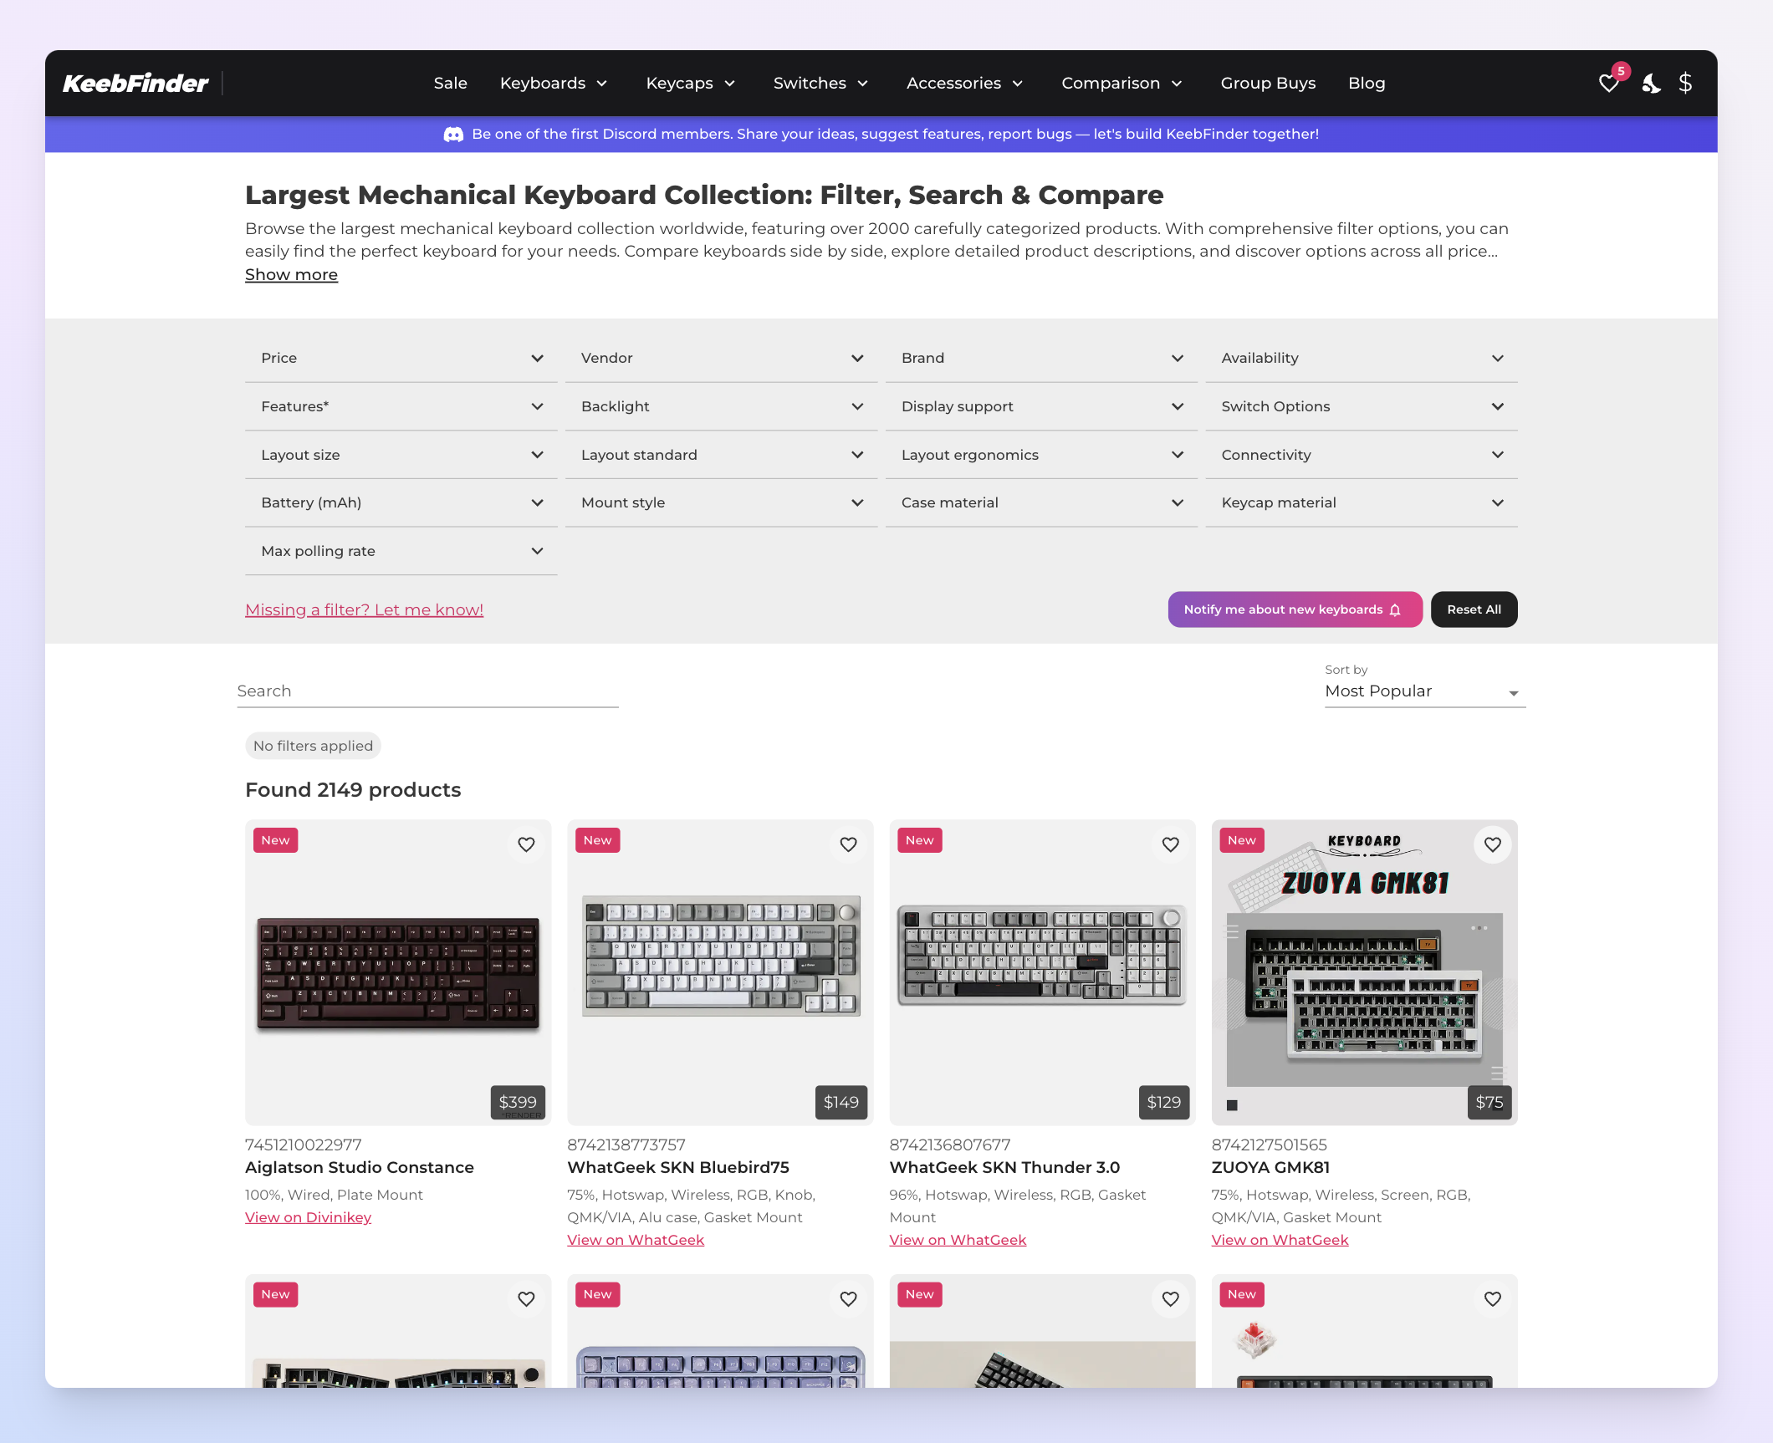
Task: Click the Reset All button
Action: tap(1474, 609)
